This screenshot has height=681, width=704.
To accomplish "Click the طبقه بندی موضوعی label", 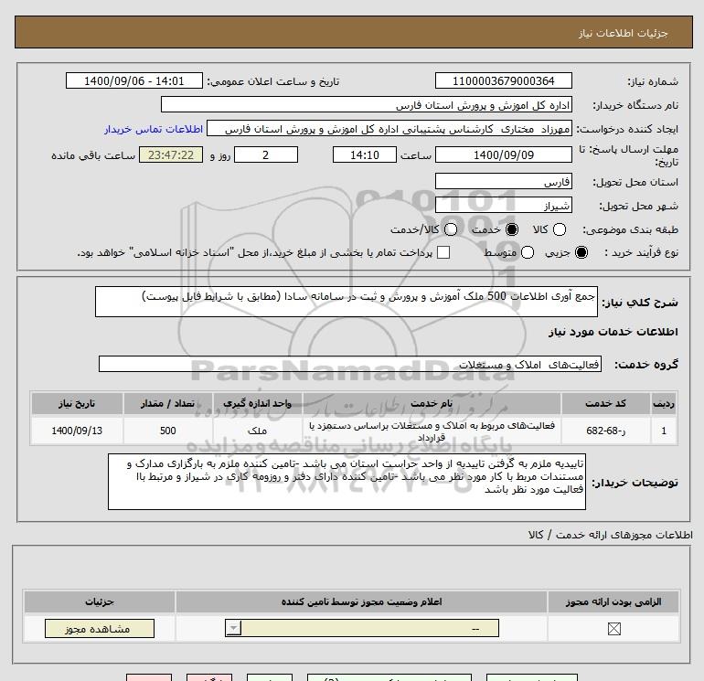I will click(630, 229).
